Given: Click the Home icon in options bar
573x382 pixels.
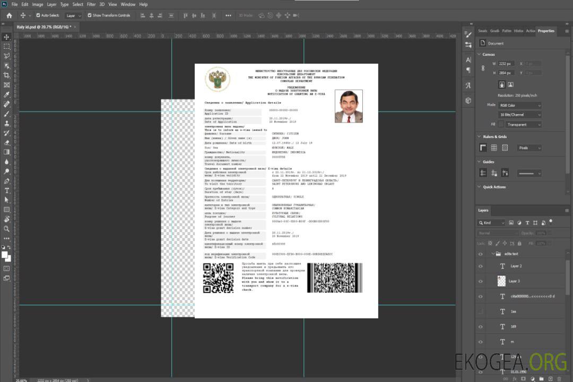Looking at the screenshot, I should [x=9, y=15].
